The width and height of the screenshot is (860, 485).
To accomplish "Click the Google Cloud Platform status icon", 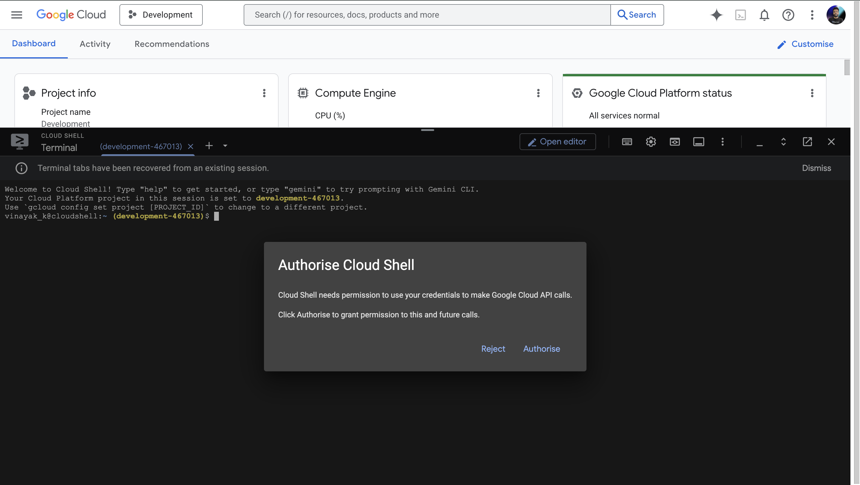I will [x=577, y=93].
